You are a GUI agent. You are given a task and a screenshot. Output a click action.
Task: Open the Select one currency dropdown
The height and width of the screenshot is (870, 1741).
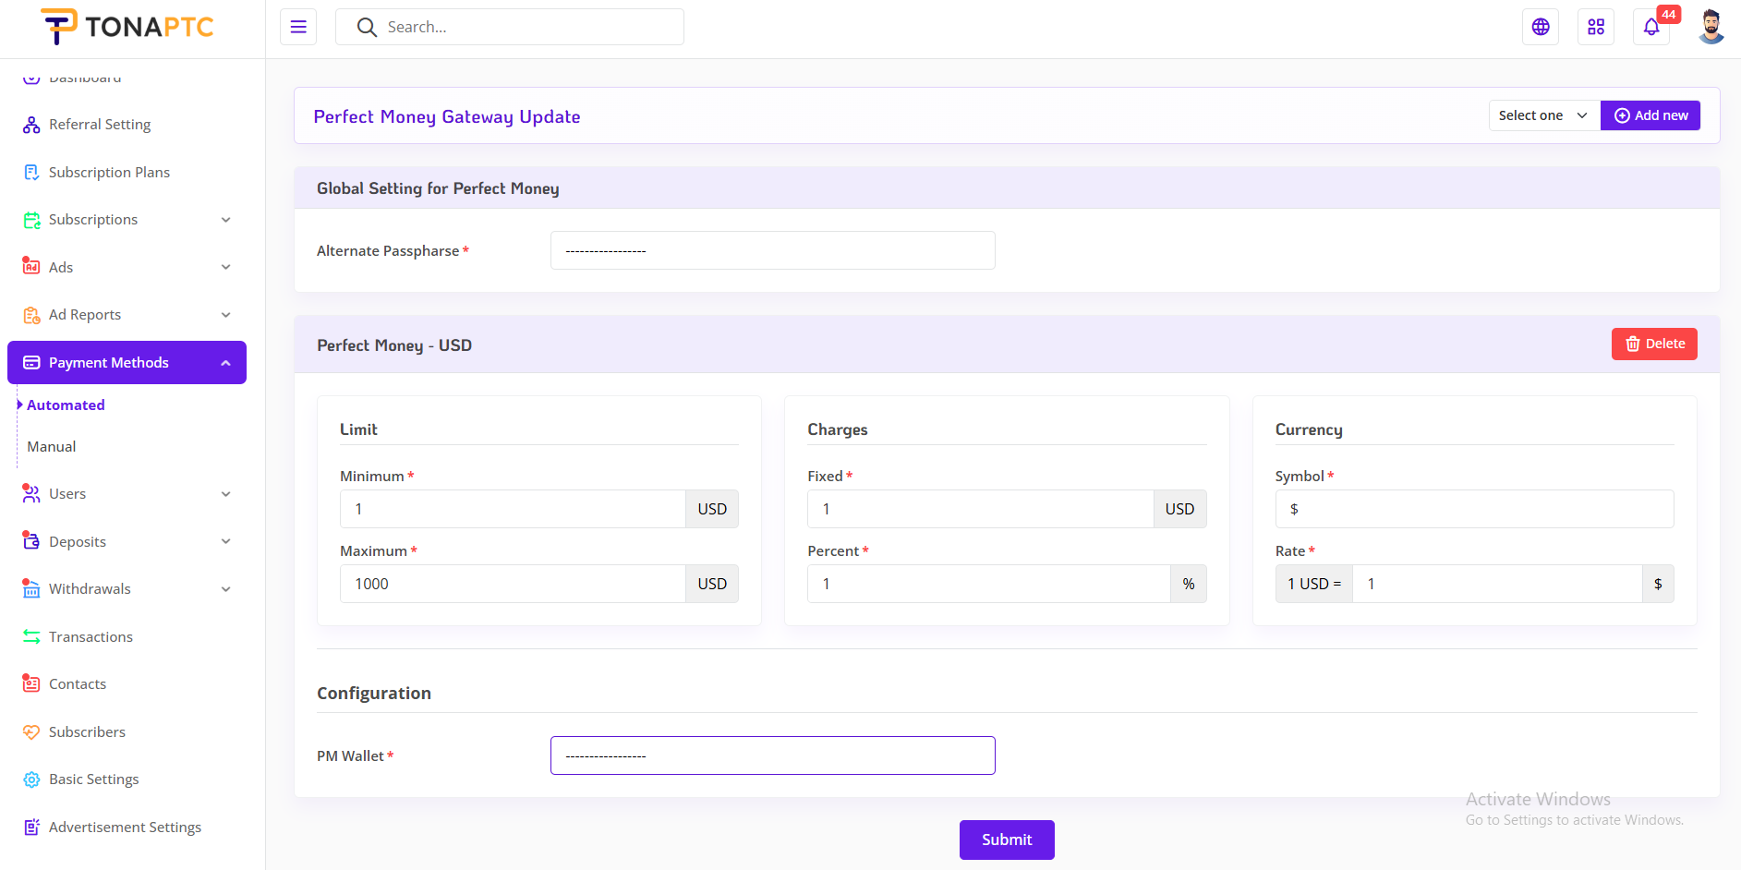(x=1544, y=115)
